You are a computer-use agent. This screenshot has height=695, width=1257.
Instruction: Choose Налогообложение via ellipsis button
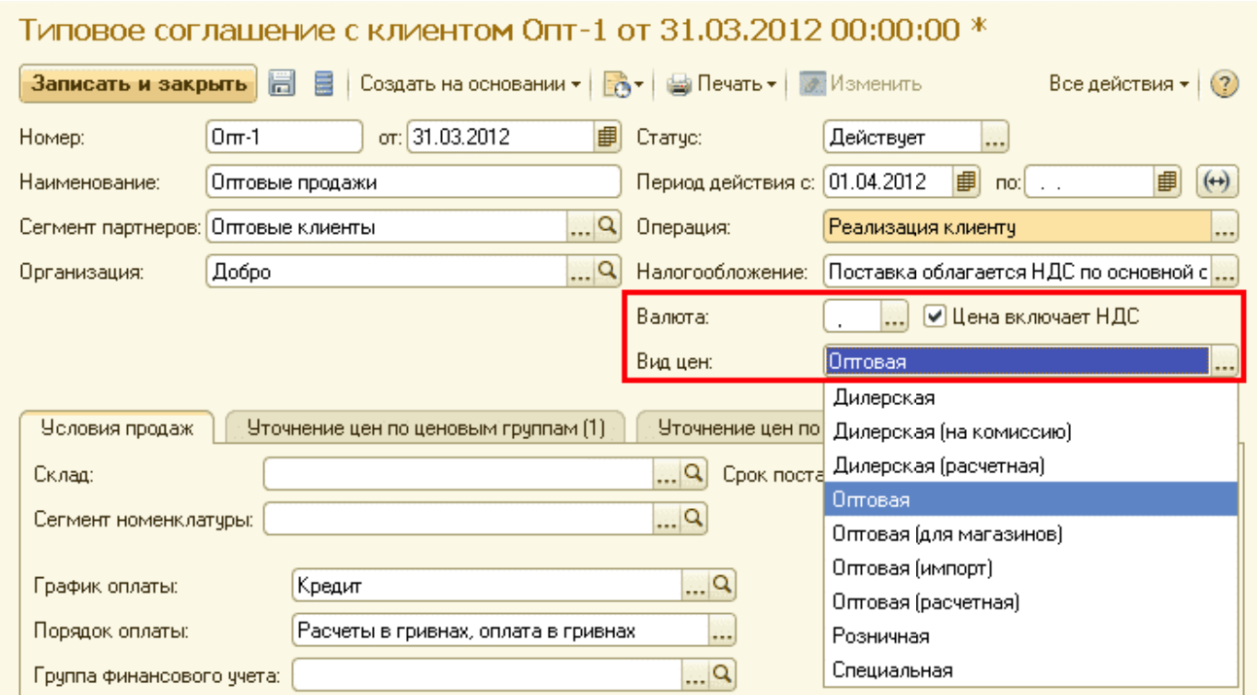(1224, 272)
